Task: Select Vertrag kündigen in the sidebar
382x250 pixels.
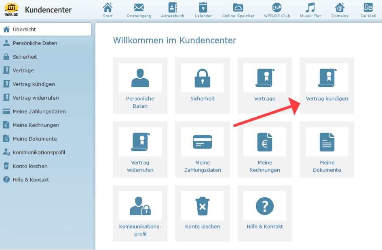Action: click(x=46, y=84)
